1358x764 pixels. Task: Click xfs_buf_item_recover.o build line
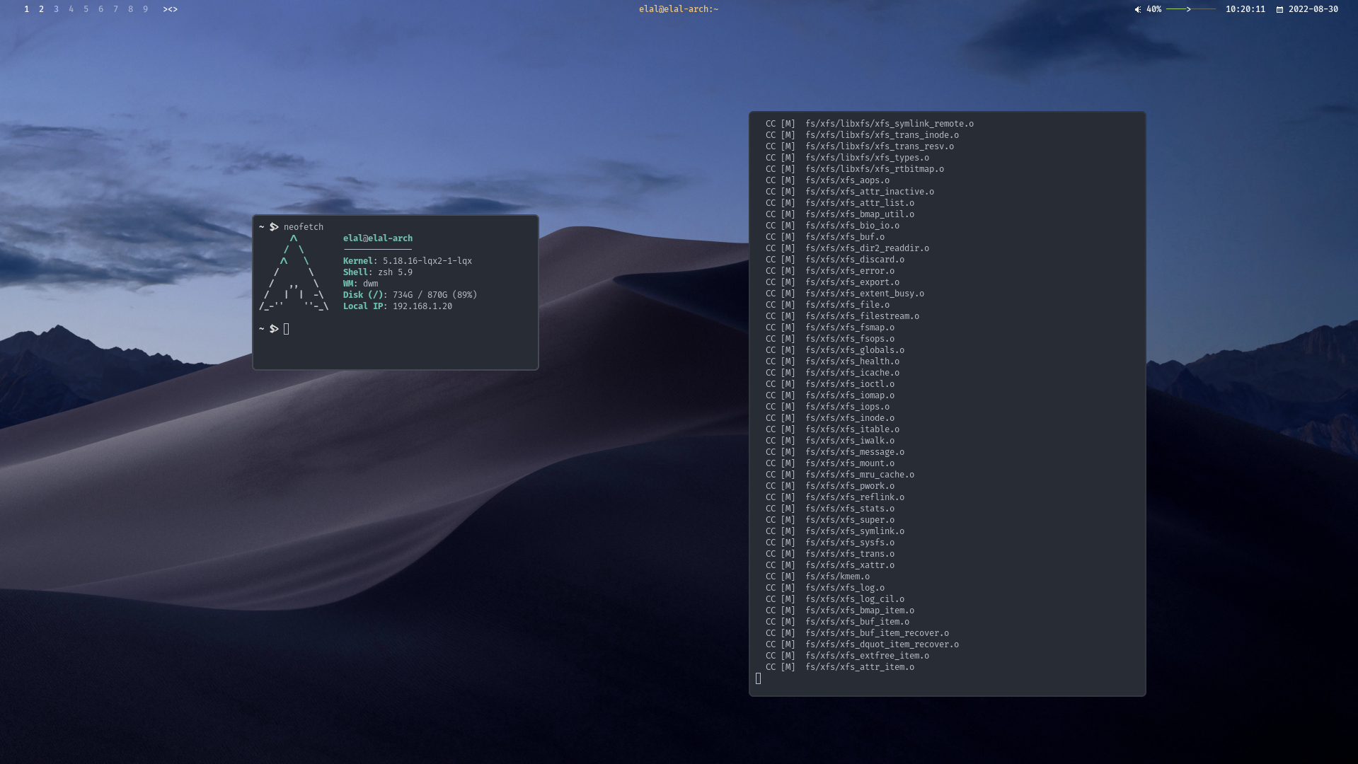point(857,633)
